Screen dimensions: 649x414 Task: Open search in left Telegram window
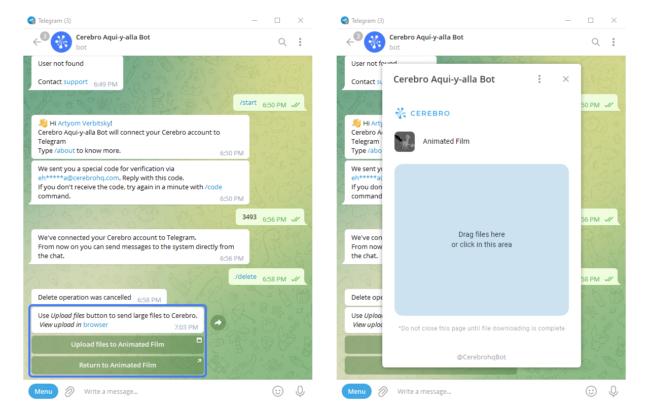[282, 42]
